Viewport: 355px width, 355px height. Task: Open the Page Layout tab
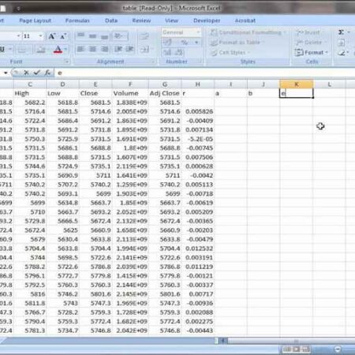35,21
